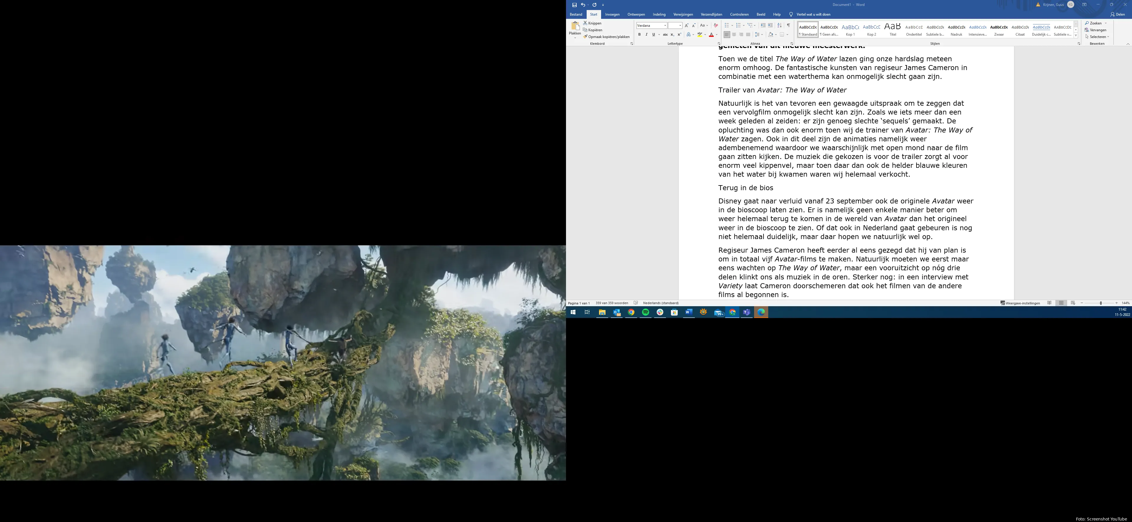The height and width of the screenshot is (522, 1132).
Task: Apply yellow text highlight color
Action: click(700, 35)
